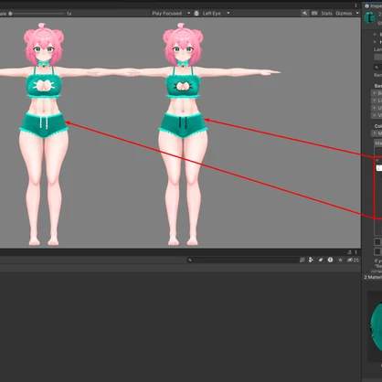Adjust the Game view scale slider
Image resolution: width=382 pixels, height=382 pixels.
[x=37, y=14]
